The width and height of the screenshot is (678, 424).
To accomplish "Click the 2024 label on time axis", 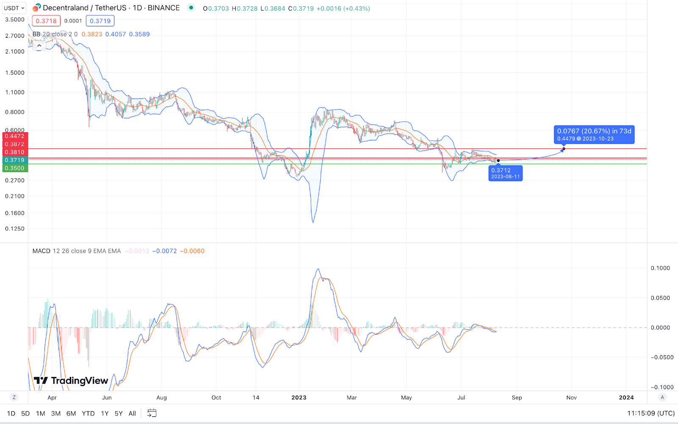I will (x=626, y=398).
